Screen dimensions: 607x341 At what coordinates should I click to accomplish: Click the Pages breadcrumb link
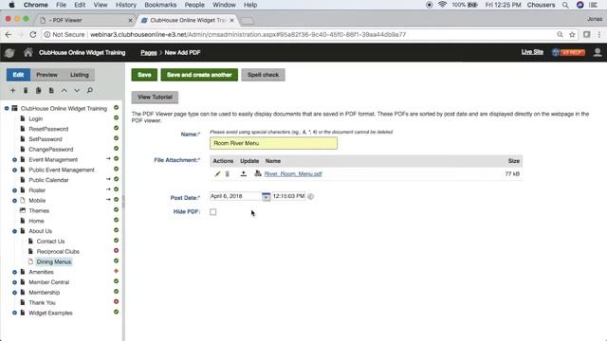(149, 53)
